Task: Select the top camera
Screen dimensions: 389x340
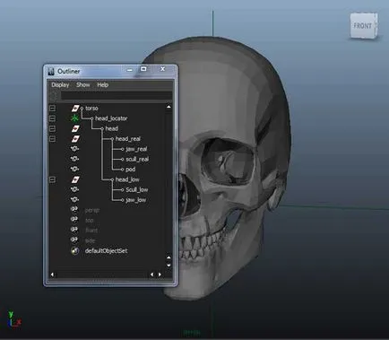Action: (90, 221)
